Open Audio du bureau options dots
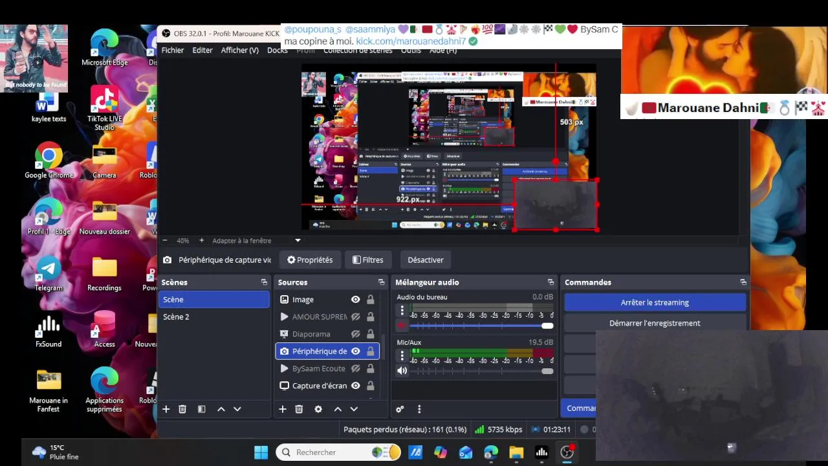This screenshot has width=828, height=466. point(402,311)
